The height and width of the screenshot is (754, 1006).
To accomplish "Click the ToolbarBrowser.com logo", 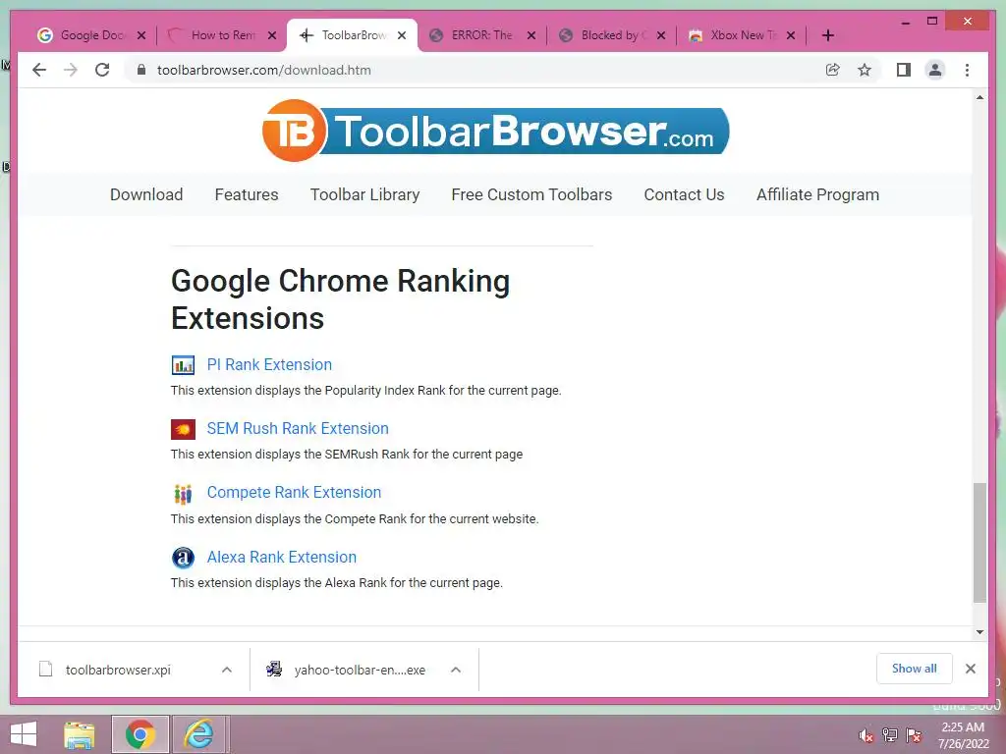I will (x=495, y=131).
